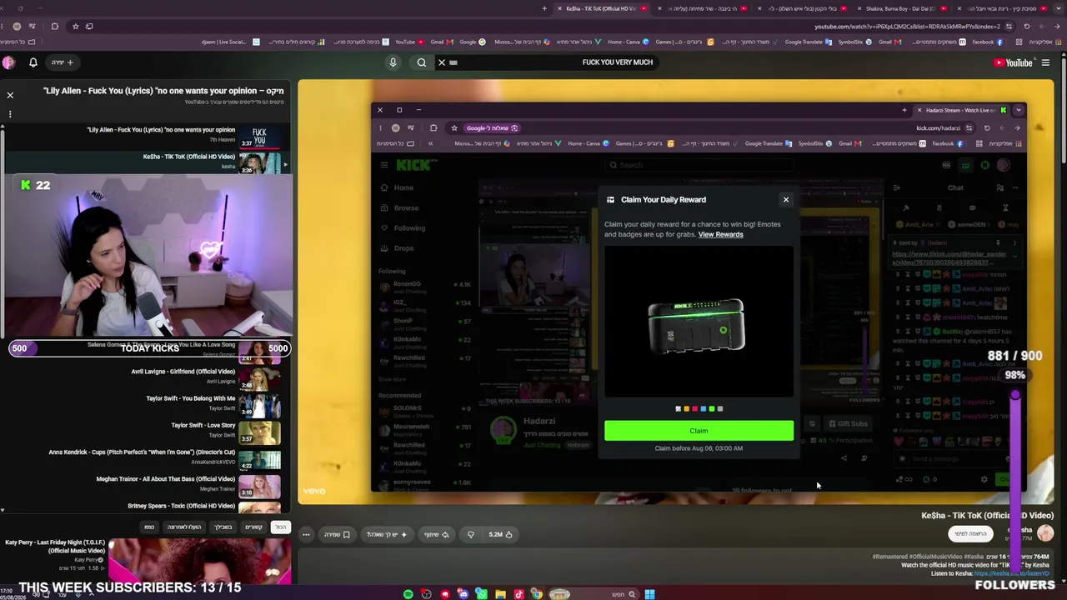The width and height of the screenshot is (1067, 600).
Task: Open the Facebook bookmark in YouTube's browser
Action: pyautogui.click(x=988, y=42)
